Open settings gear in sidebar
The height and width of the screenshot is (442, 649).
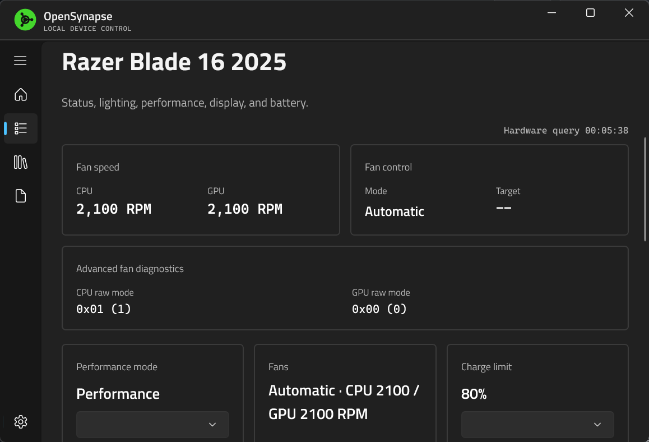[x=20, y=422]
